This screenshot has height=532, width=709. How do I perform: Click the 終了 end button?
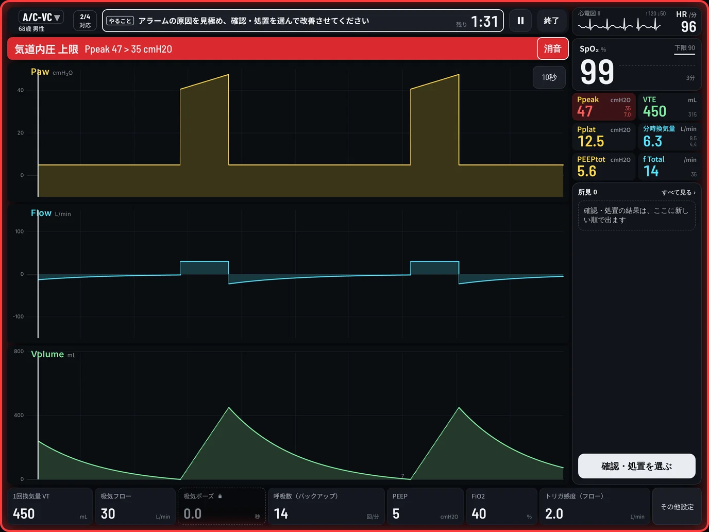tap(551, 21)
